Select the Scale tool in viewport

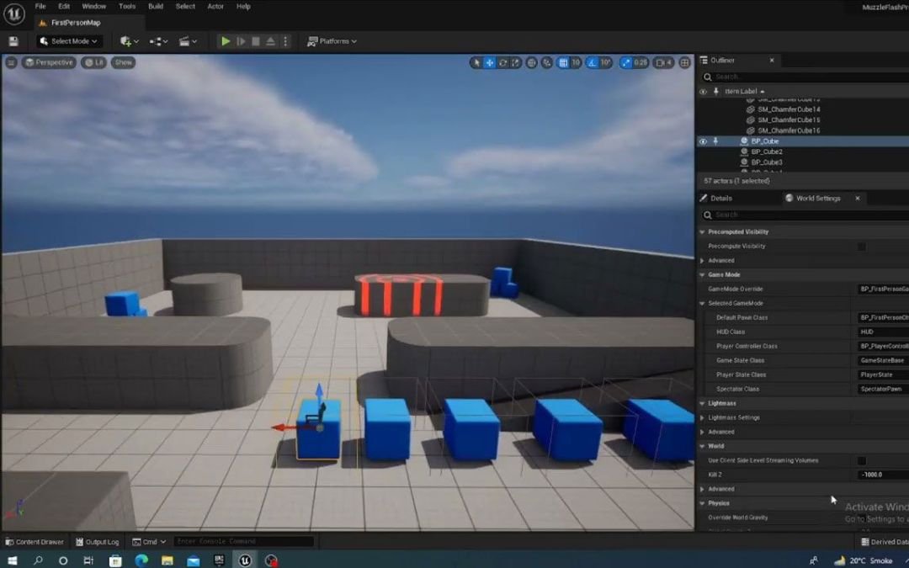click(x=515, y=62)
